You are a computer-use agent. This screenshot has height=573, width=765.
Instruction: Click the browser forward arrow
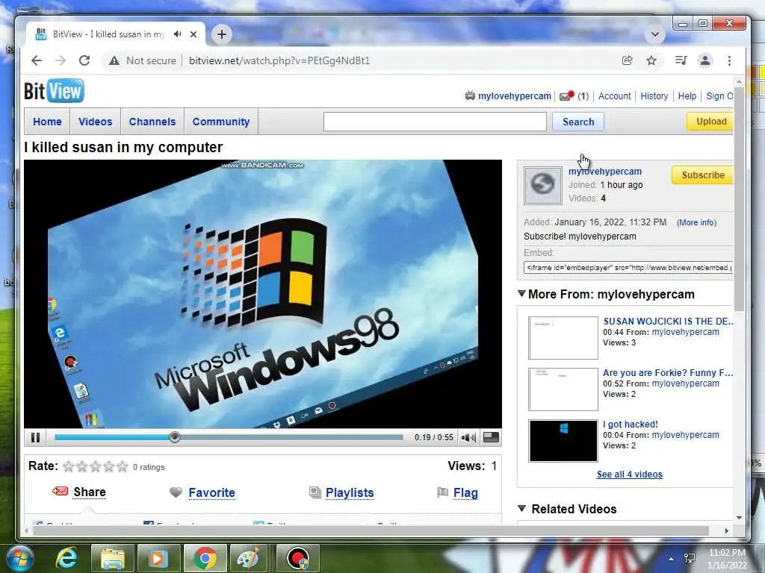click(61, 60)
